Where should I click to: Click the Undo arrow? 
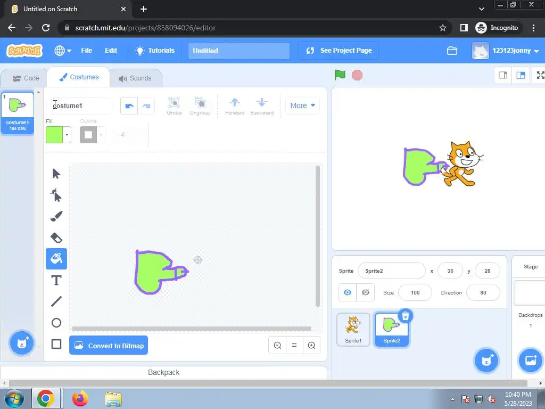point(129,106)
